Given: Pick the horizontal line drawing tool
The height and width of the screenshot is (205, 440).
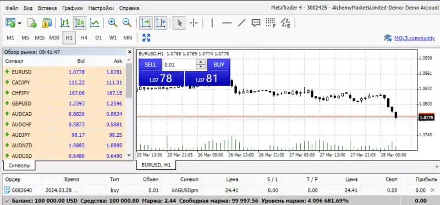Looking at the screenshot, I should 227,23.
